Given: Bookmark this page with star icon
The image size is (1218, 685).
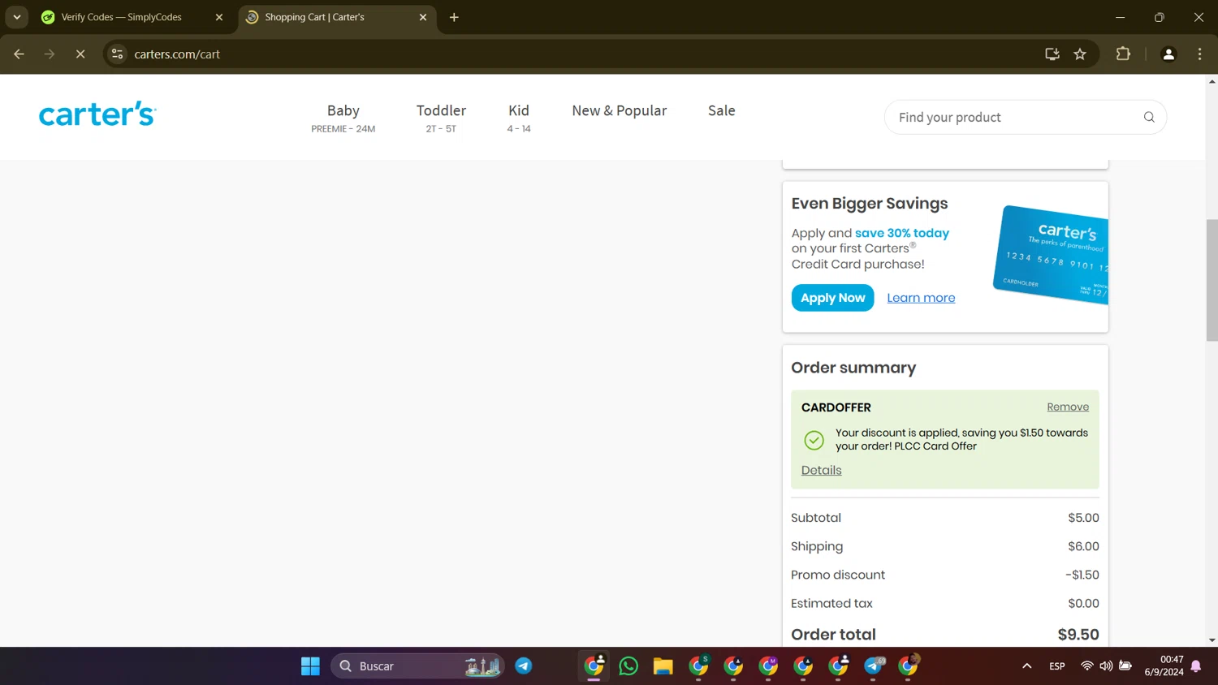Looking at the screenshot, I should pyautogui.click(x=1080, y=54).
